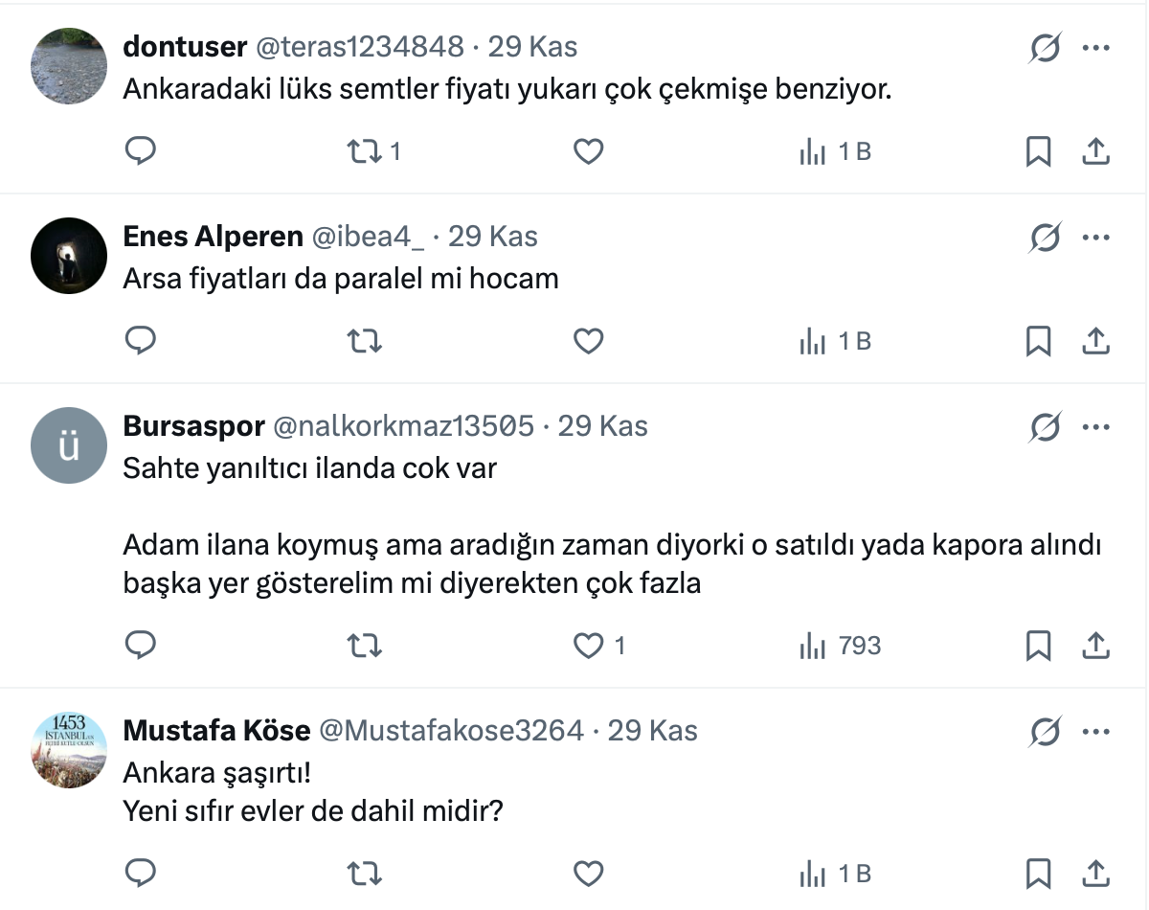This screenshot has width=1149, height=910.
Task: Retweet Mustafa Köse's tweet
Action: tap(364, 873)
